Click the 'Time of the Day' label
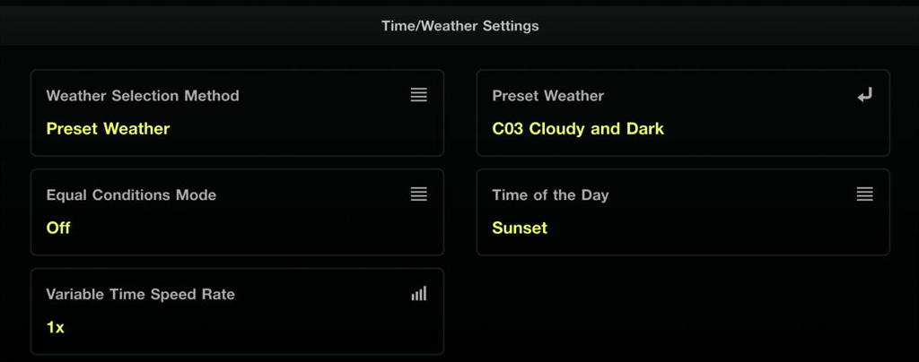This screenshot has width=919, height=362. tap(550, 194)
